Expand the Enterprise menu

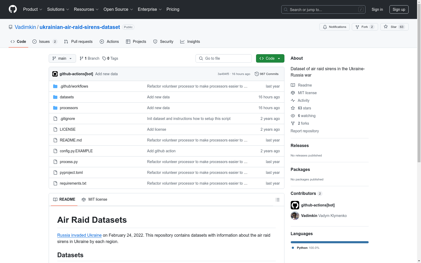150,9
